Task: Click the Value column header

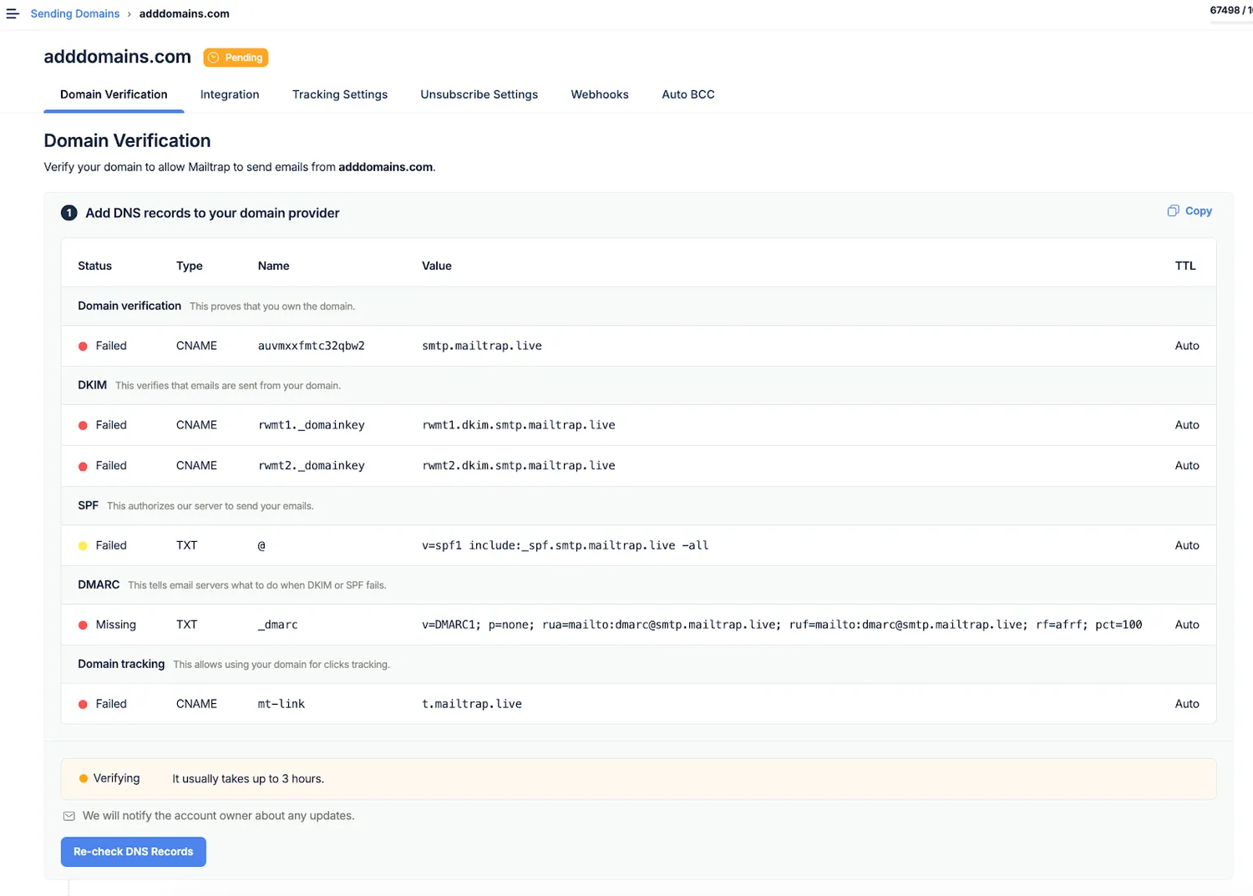Action: click(x=437, y=266)
